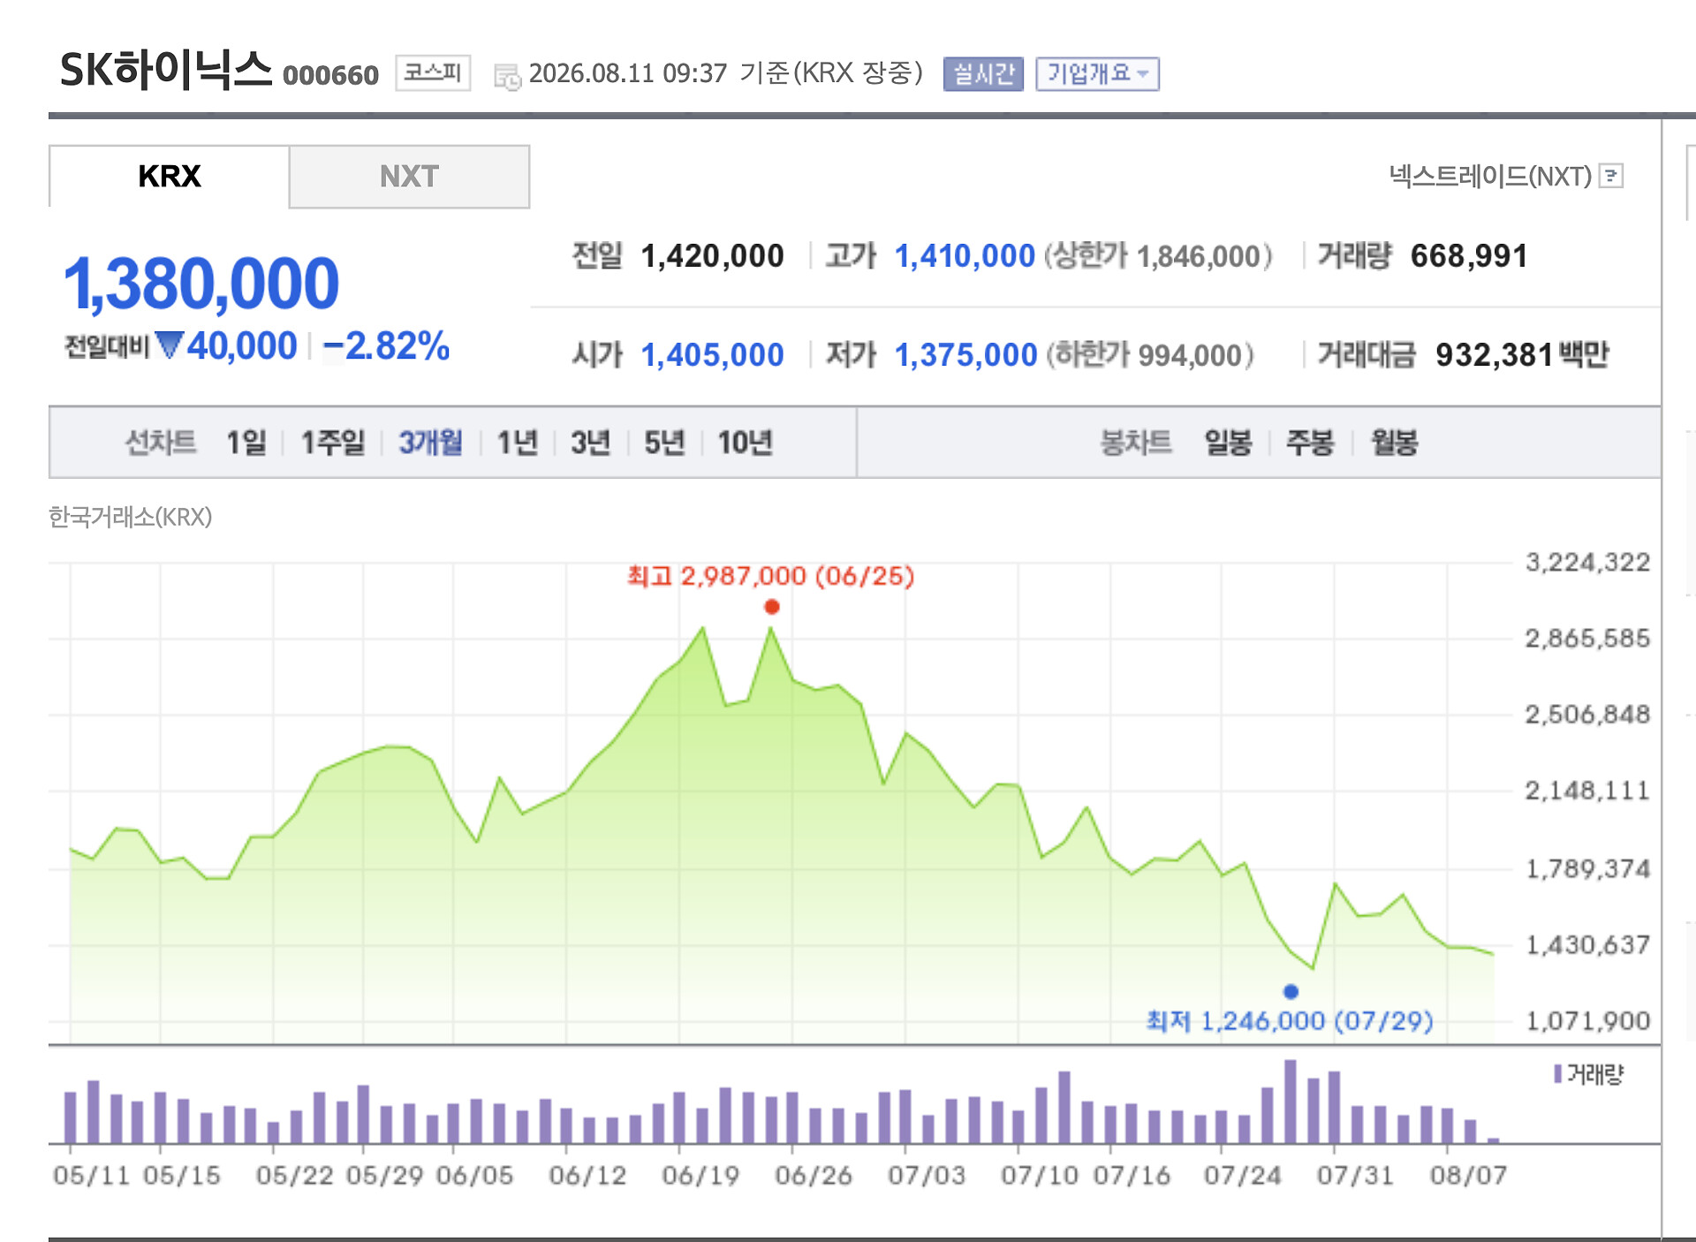1696x1242 pixels.
Task: Click the 06/19 date on the axis
Action: [700, 1175]
